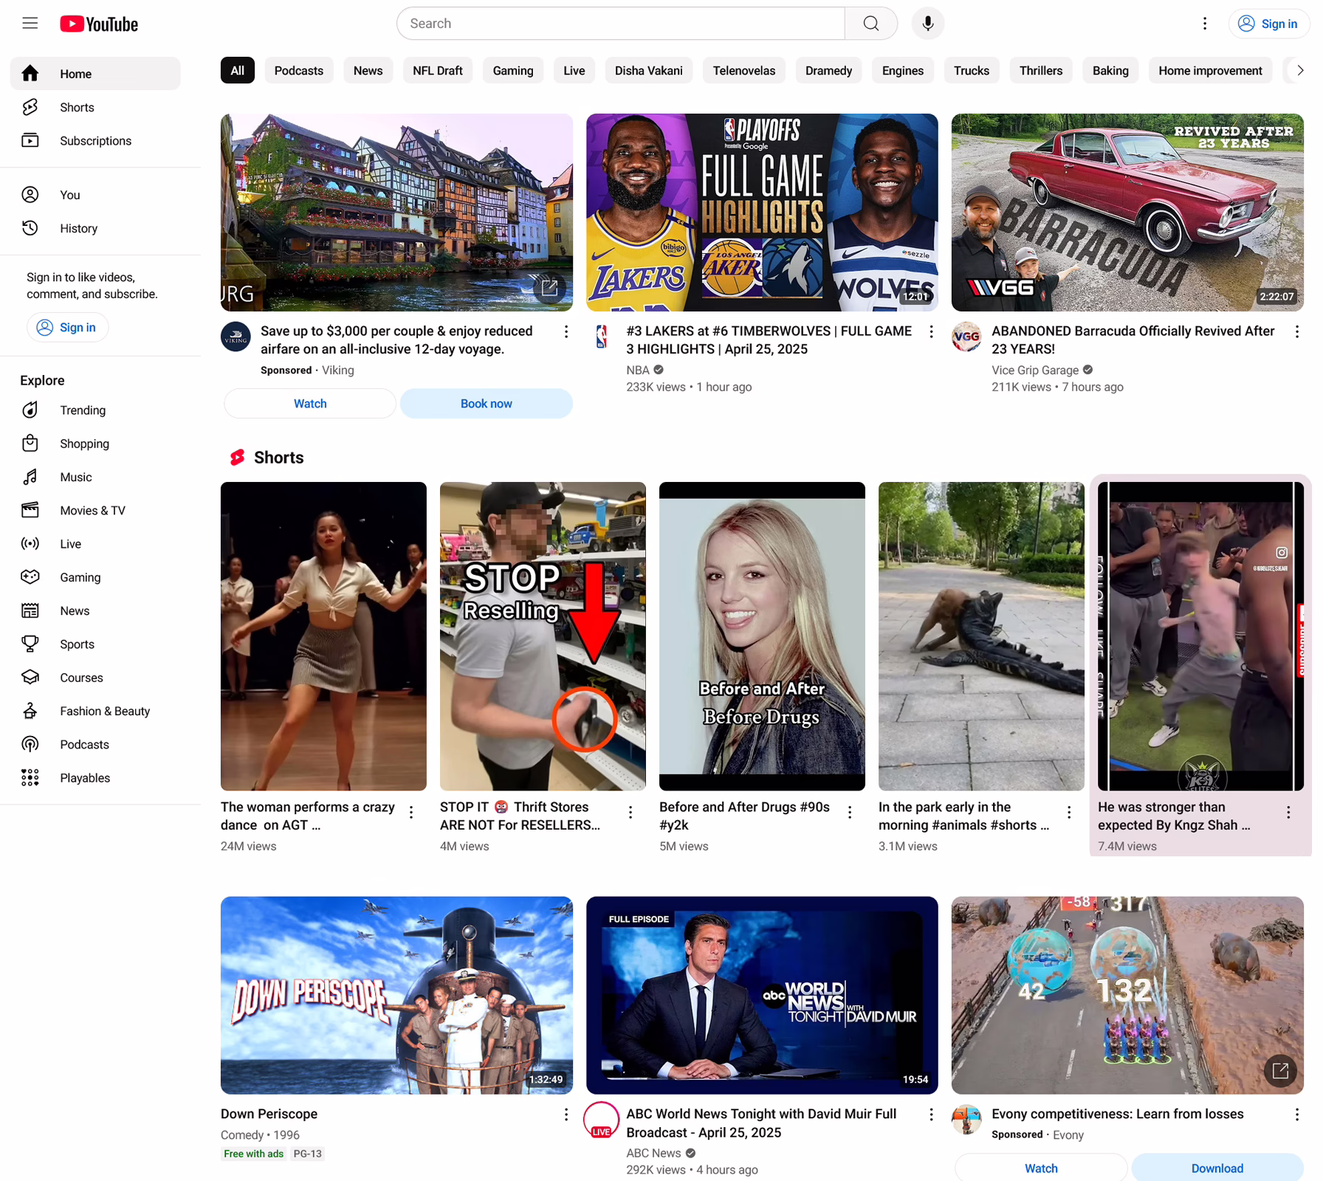Open the ABC World News Tonight thumbnail
This screenshot has width=1323, height=1181.
762,995
